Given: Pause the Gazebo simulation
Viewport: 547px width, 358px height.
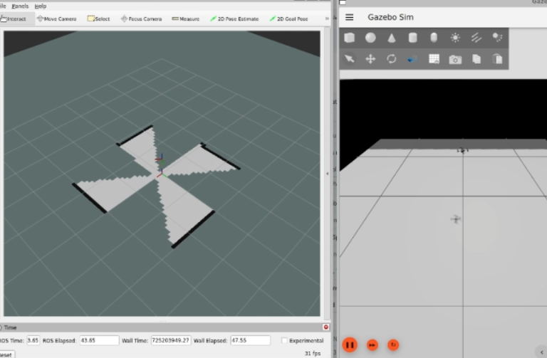Looking at the screenshot, I should (350, 344).
